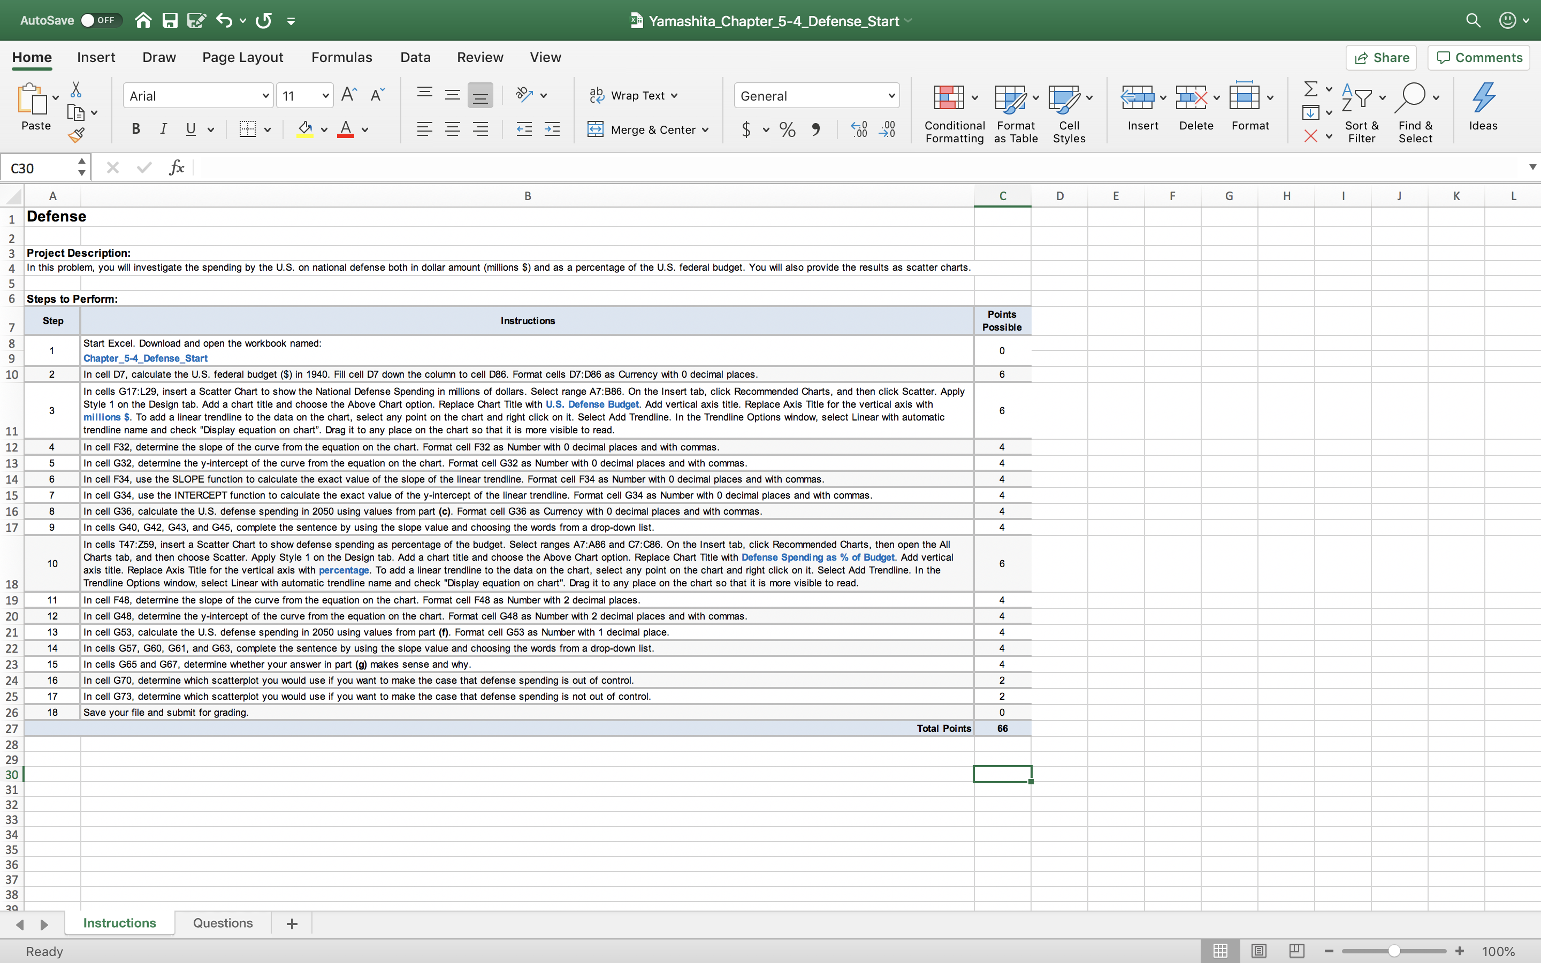1541x963 pixels.
Task: Save the workbook with the floppy icon
Action: point(170,20)
